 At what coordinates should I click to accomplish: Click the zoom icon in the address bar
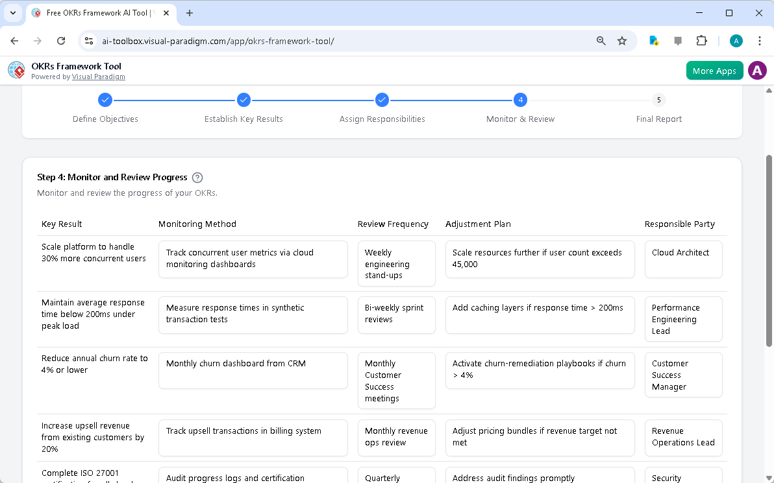(x=601, y=40)
